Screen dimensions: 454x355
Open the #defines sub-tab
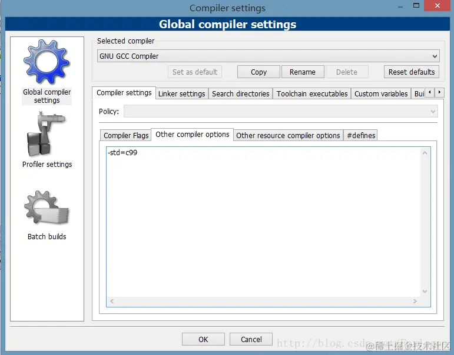pos(361,135)
